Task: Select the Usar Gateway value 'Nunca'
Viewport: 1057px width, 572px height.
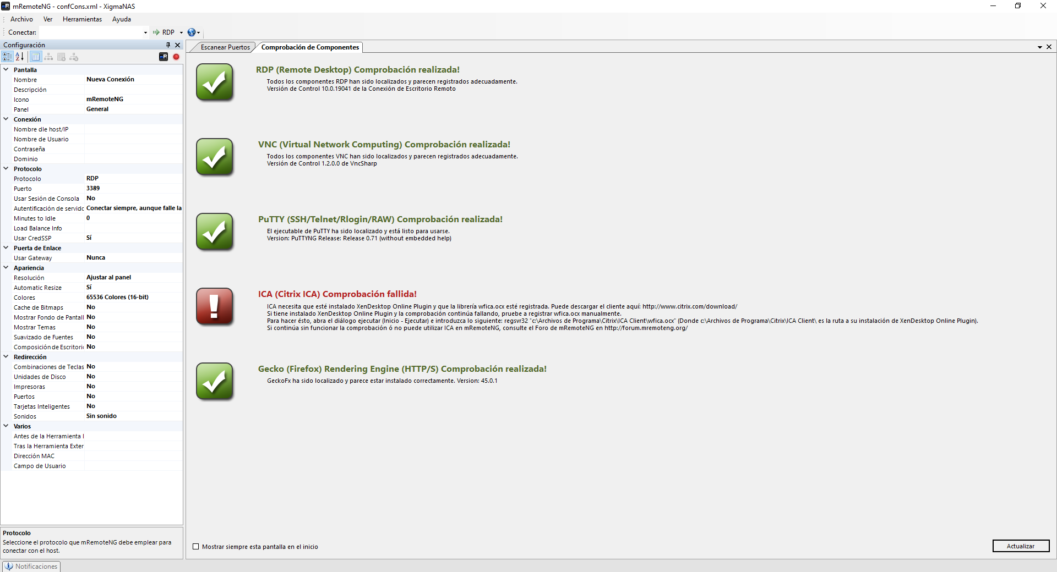Action: 96,258
